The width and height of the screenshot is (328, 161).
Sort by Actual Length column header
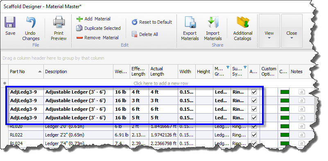point(163,72)
